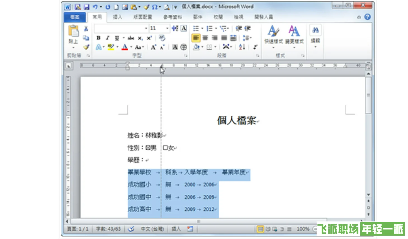
Task: Click the Find binoculars editing icon
Action: [316, 30]
